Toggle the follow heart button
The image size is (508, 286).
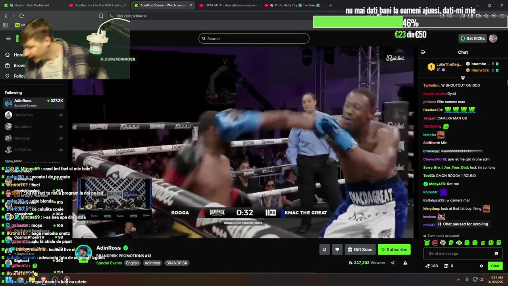coord(337,249)
